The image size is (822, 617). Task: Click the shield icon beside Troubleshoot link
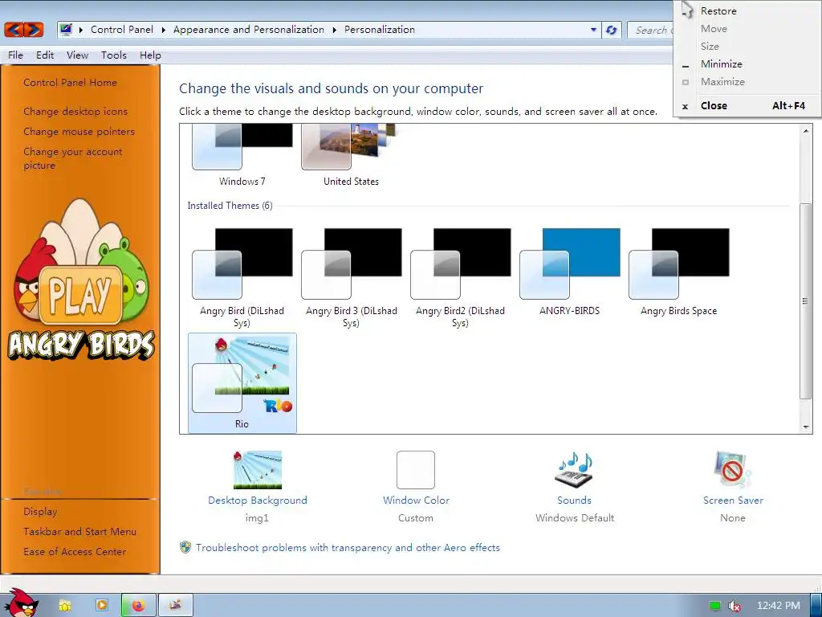[x=185, y=547]
